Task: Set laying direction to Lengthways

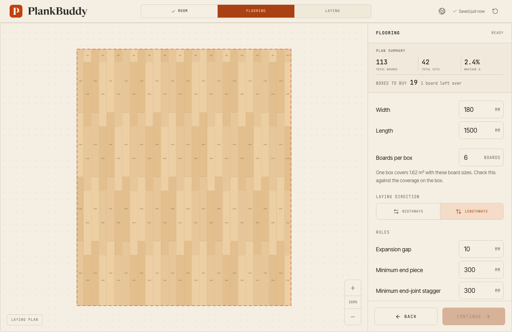Action: point(472,211)
